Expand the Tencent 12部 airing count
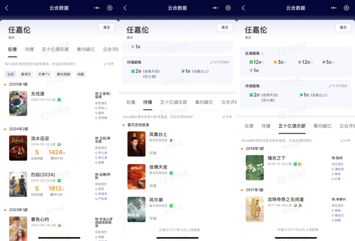 [x=305, y=62]
